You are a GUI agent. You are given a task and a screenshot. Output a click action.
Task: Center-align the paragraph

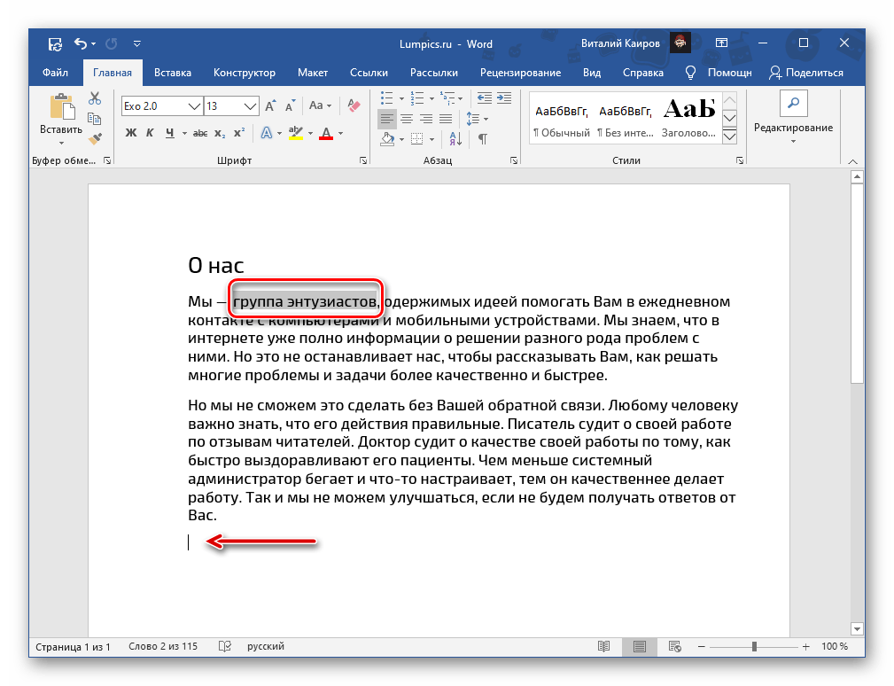click(407, 119)
